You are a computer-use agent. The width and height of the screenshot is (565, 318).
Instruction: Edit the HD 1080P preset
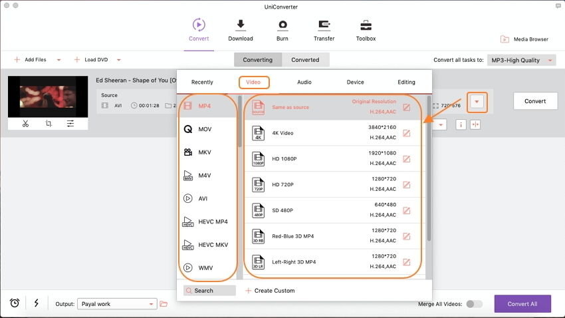coord(406,158)
